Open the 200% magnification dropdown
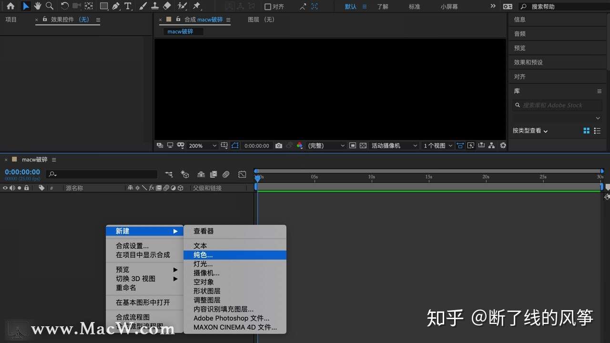 (203, 146)
